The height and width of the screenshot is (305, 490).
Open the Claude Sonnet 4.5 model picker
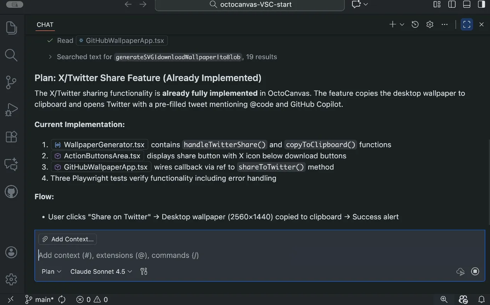[101, 271]
